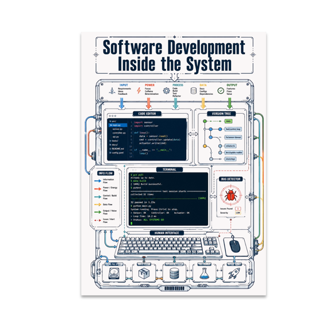The image size is (331, 331).
Task: Click the refactor/io branch tag
Action: point(230,146)
